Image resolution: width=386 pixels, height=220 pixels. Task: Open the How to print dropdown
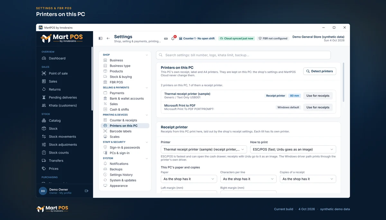click(293, 149)
